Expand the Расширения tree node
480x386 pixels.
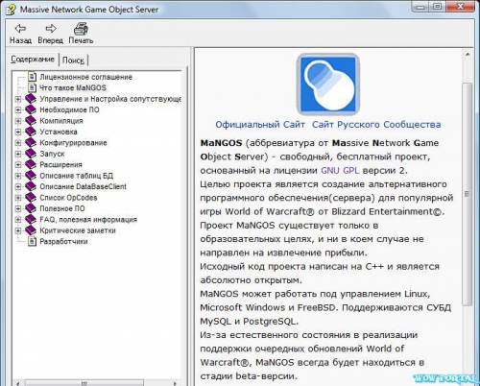pos(18,165)
